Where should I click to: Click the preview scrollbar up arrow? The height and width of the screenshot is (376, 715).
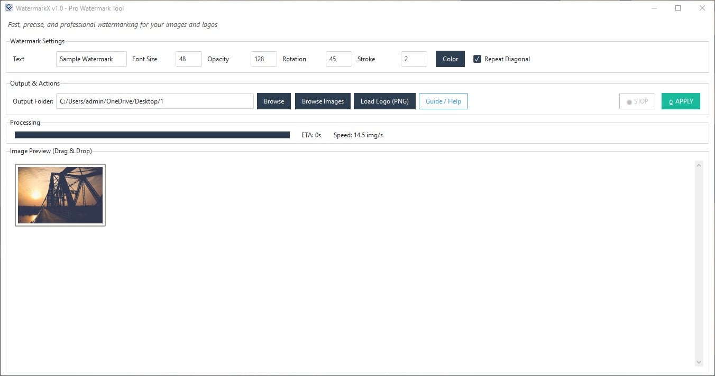tap(699, 166)
